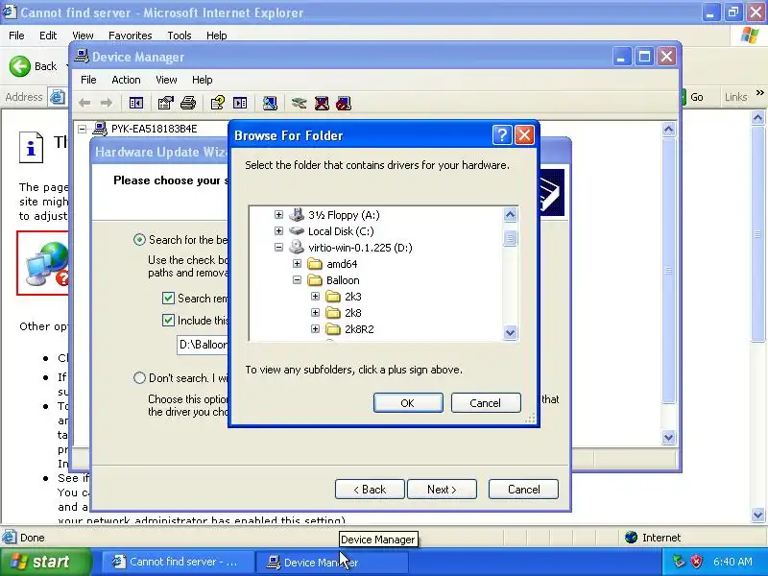Expand the 3½ Floppy (A:) node
Screen dimensions: 768x576
[278, 214]
